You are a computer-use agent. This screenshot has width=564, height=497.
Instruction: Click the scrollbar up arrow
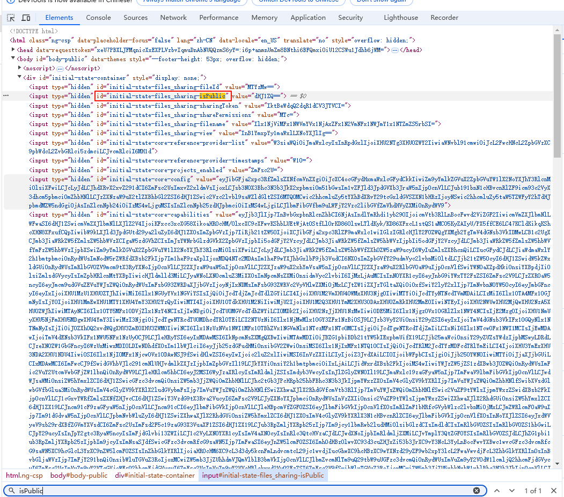point(557,30)
